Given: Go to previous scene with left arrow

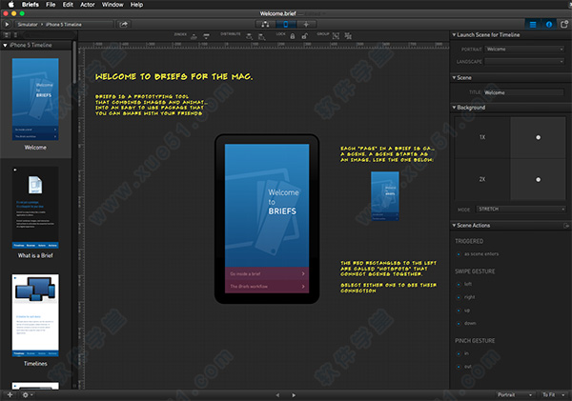Looking at the screenshot, I should point(277,395).
